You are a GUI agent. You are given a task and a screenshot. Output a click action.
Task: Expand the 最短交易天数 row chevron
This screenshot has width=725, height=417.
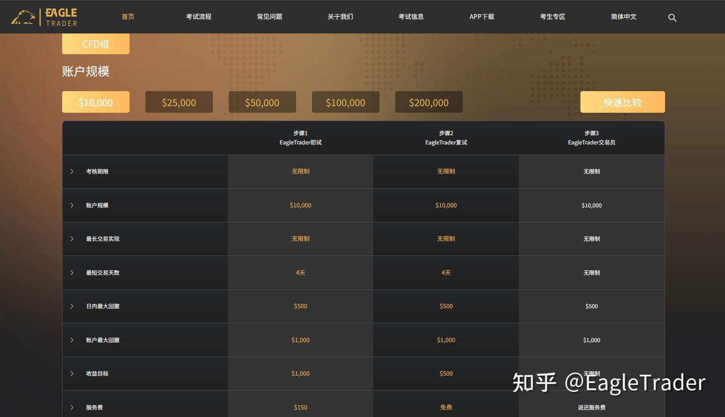pyautogui.click(x=72, y=273)
